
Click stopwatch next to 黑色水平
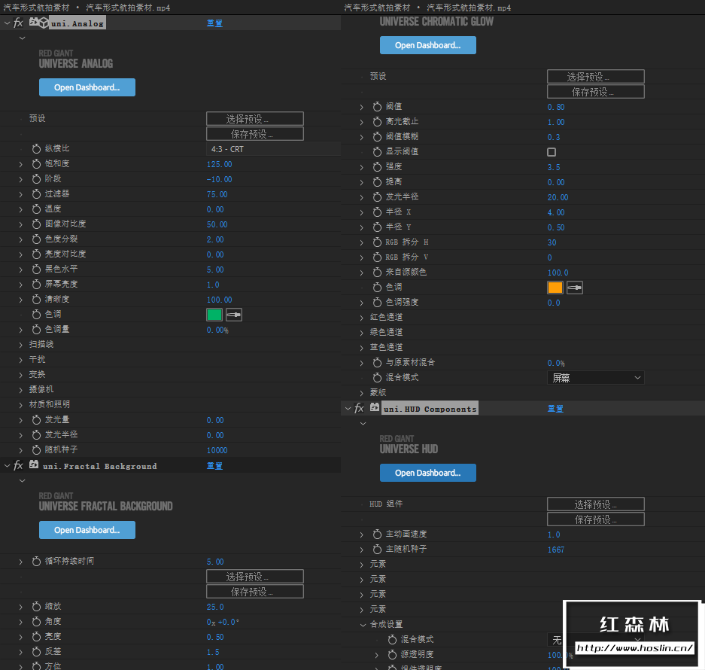[x=36, y=269]
